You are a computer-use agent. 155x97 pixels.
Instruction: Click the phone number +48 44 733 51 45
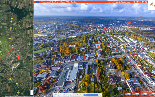pos(139,2)
